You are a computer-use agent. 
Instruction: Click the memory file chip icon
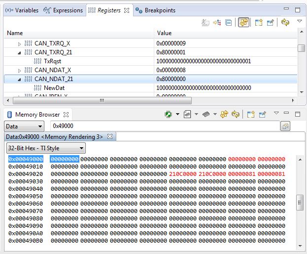[187, 114]
